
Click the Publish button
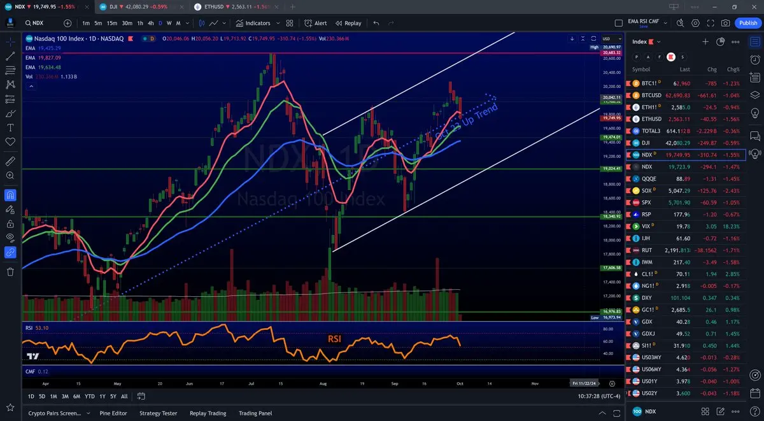747,23
